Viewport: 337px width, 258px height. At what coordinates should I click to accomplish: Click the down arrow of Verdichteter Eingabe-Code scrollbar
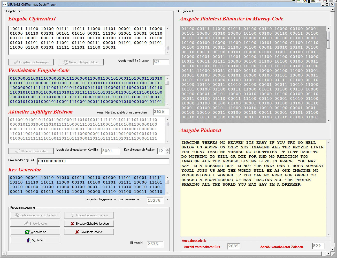point(167,104)
